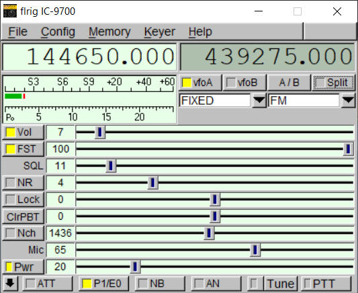Click the SQL squelch slider handle
This screenshot has height=293, width=358.
[x=111, y=166]
